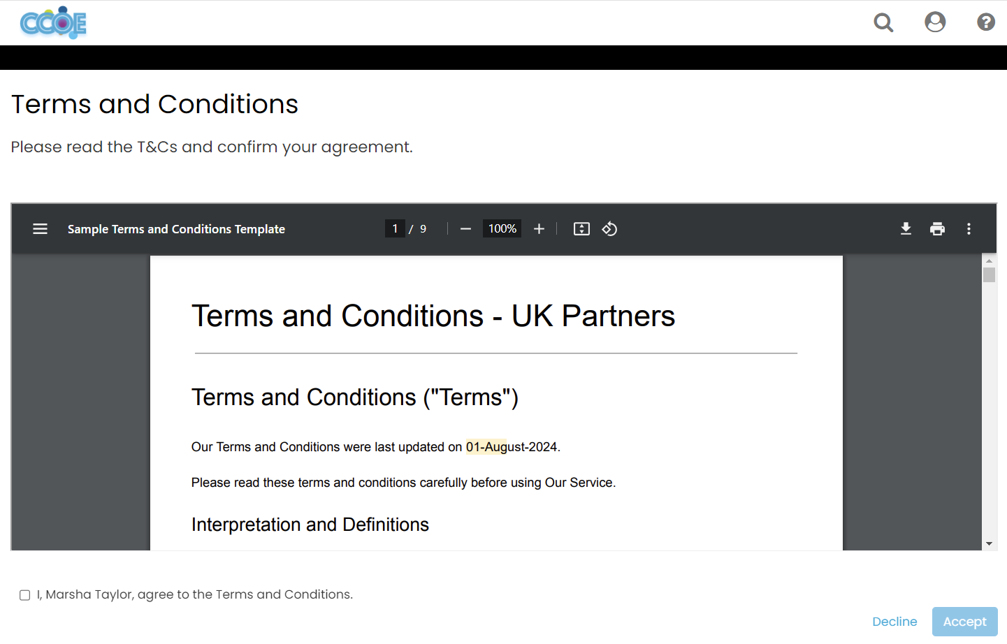Click the Decline link

(x=894, y=622)
